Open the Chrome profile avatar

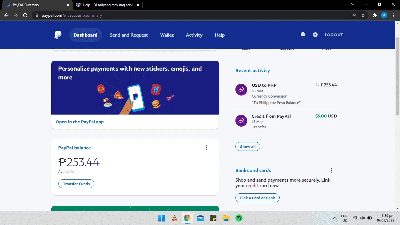384,15
